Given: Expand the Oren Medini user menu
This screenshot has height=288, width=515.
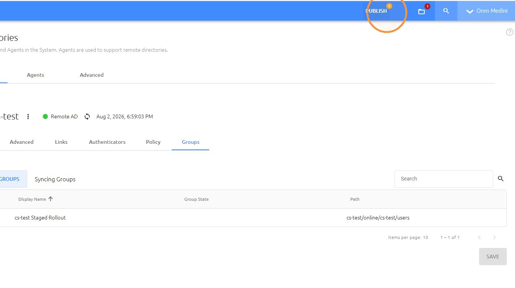Looking at the screenshot, I should (486, 11).
